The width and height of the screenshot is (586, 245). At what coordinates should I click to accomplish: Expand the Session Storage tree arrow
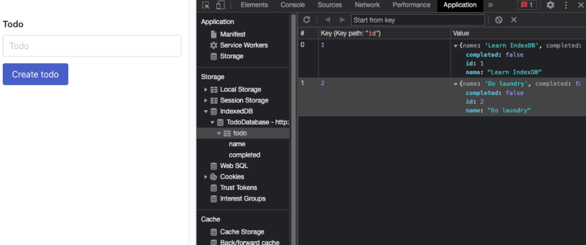point(206,100)
